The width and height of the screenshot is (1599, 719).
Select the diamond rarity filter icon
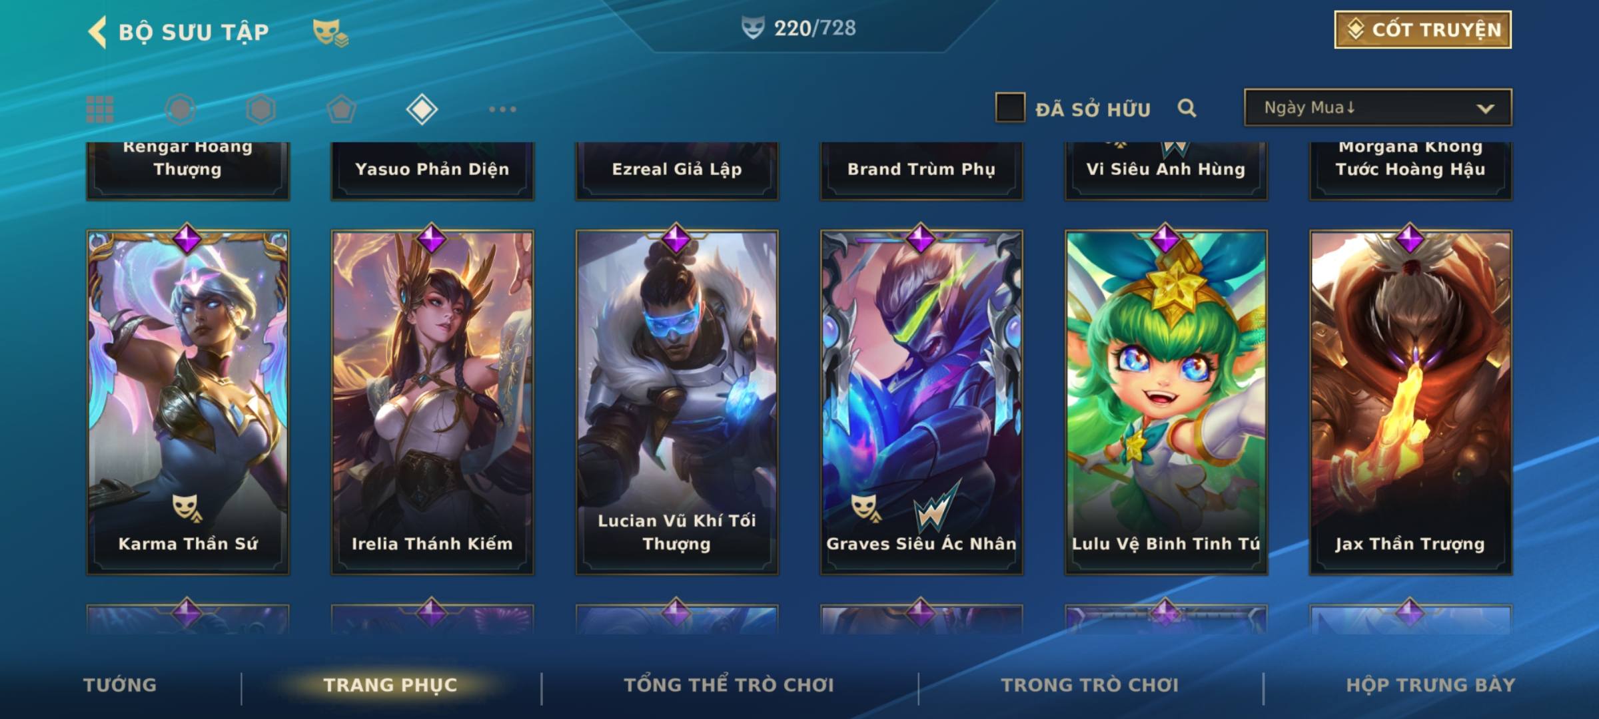[x=422, y=109]
